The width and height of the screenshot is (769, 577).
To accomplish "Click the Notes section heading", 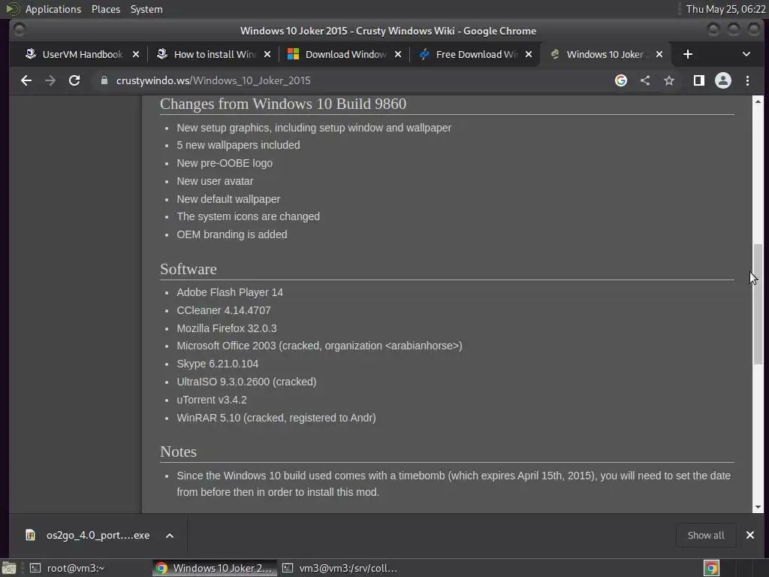I will [x=178, y=452].
